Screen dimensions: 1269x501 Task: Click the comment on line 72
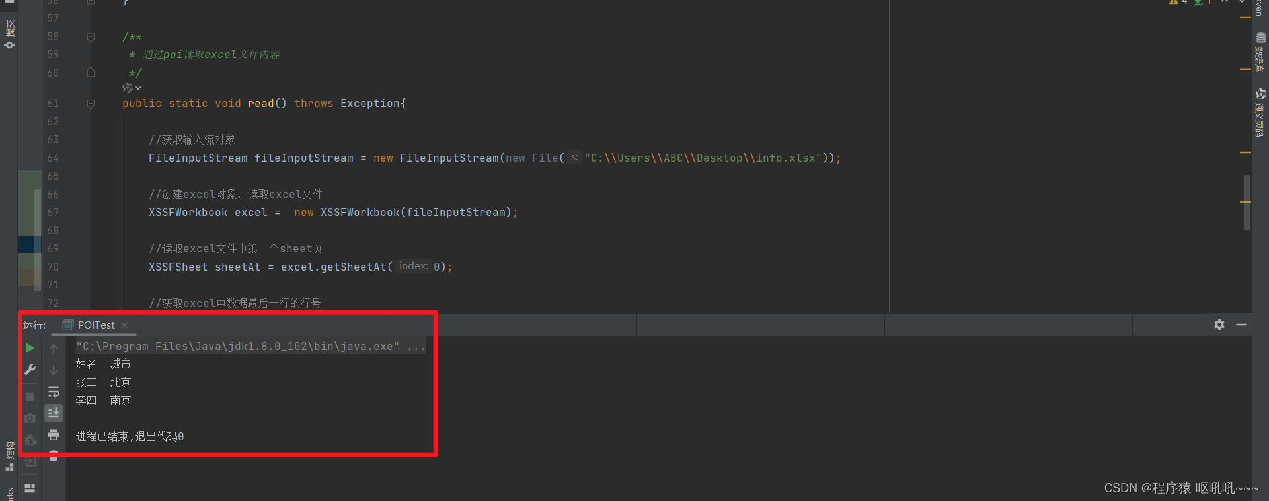(x=235, y=303)
